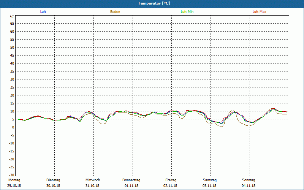Screen dimensions: 304x190
Task: Click the 40 value on temperature axis
Action: pyautogui.click(x=12, y=63)
